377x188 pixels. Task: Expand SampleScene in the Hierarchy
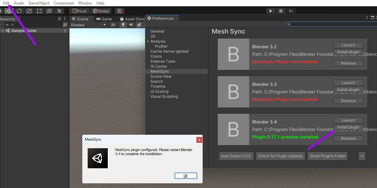pyautogui.click(x=3, y=31)
